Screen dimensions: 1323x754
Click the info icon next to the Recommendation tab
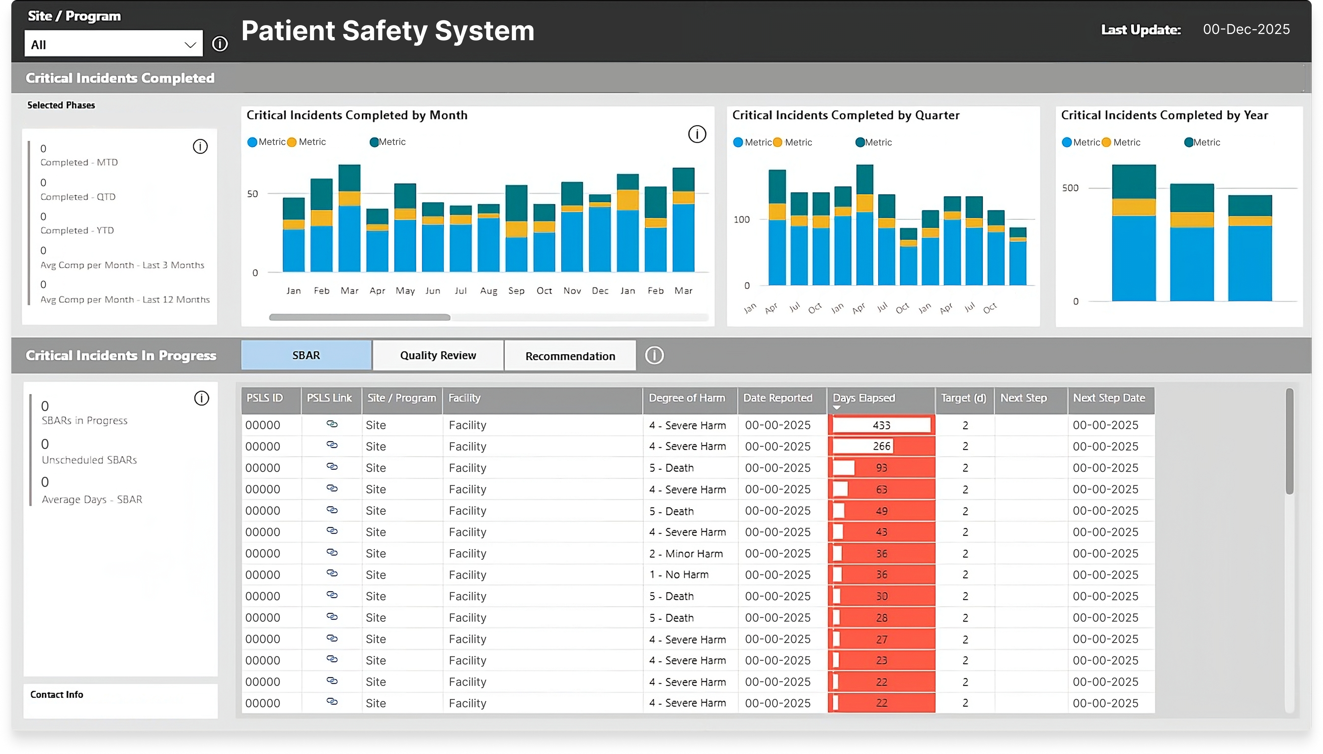(654, 355)
